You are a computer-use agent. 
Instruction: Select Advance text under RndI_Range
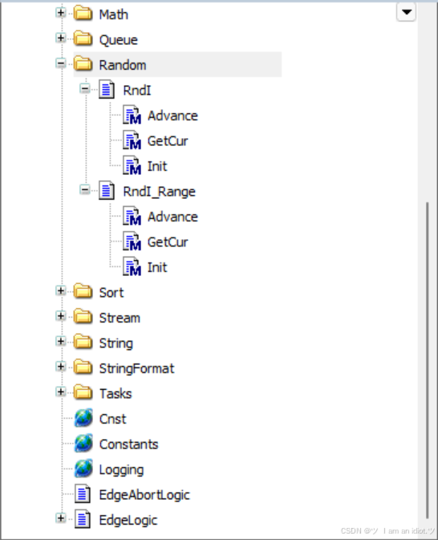pyautogui.click(x=172, y=217)
